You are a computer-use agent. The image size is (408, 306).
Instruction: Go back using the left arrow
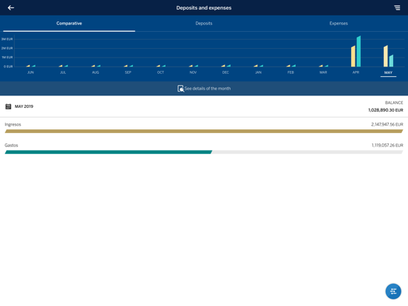pyautogui.click(x=11, y=8)
